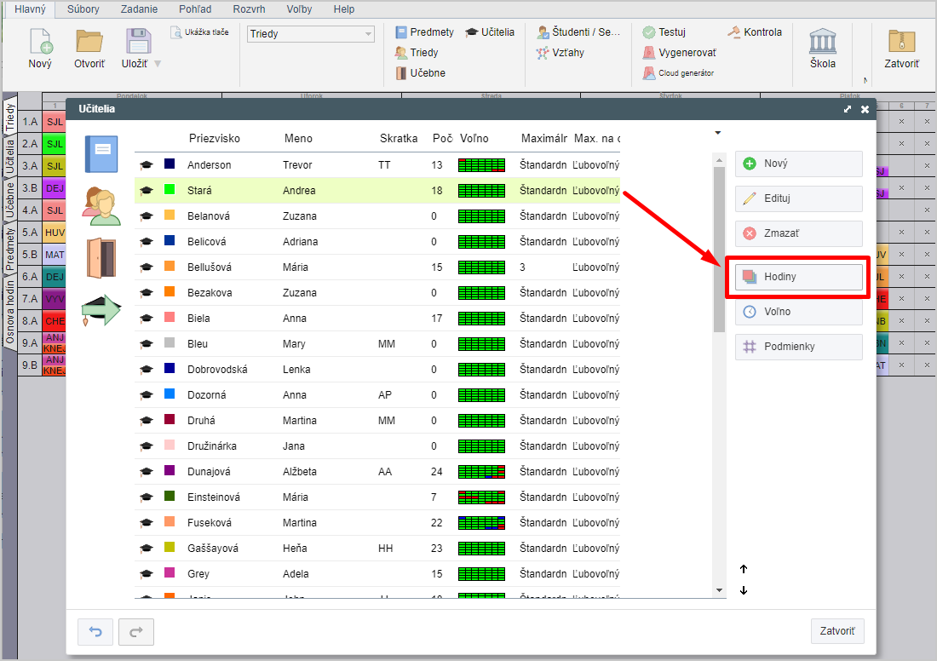Open Študenti / Semináre in ribbon
The width and height of the screenshot is (937, 661).
[x=578, y=32]
